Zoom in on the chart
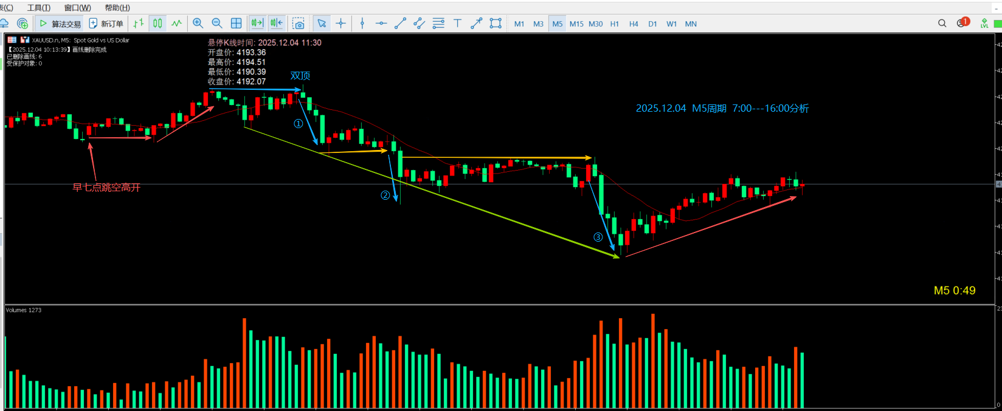 (198, 23)
